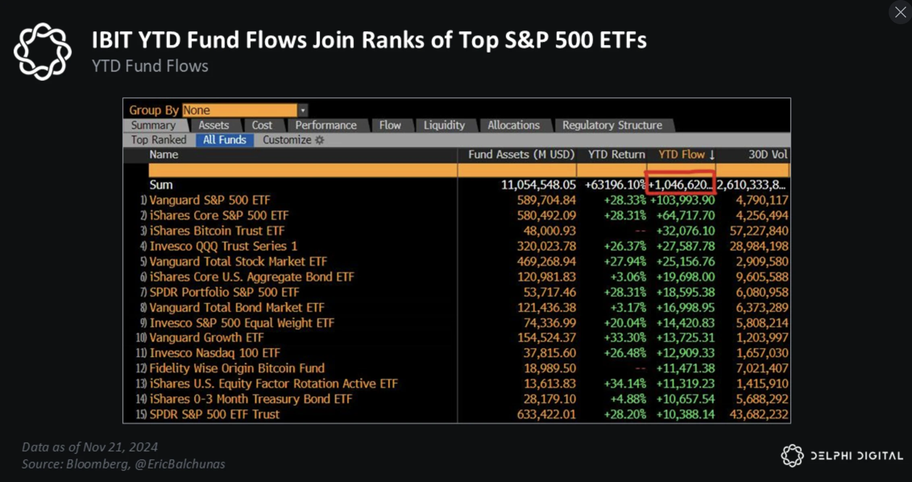Click the highlighted YTD Flow sum cell
912x482 pixels.
click(680, 185)
